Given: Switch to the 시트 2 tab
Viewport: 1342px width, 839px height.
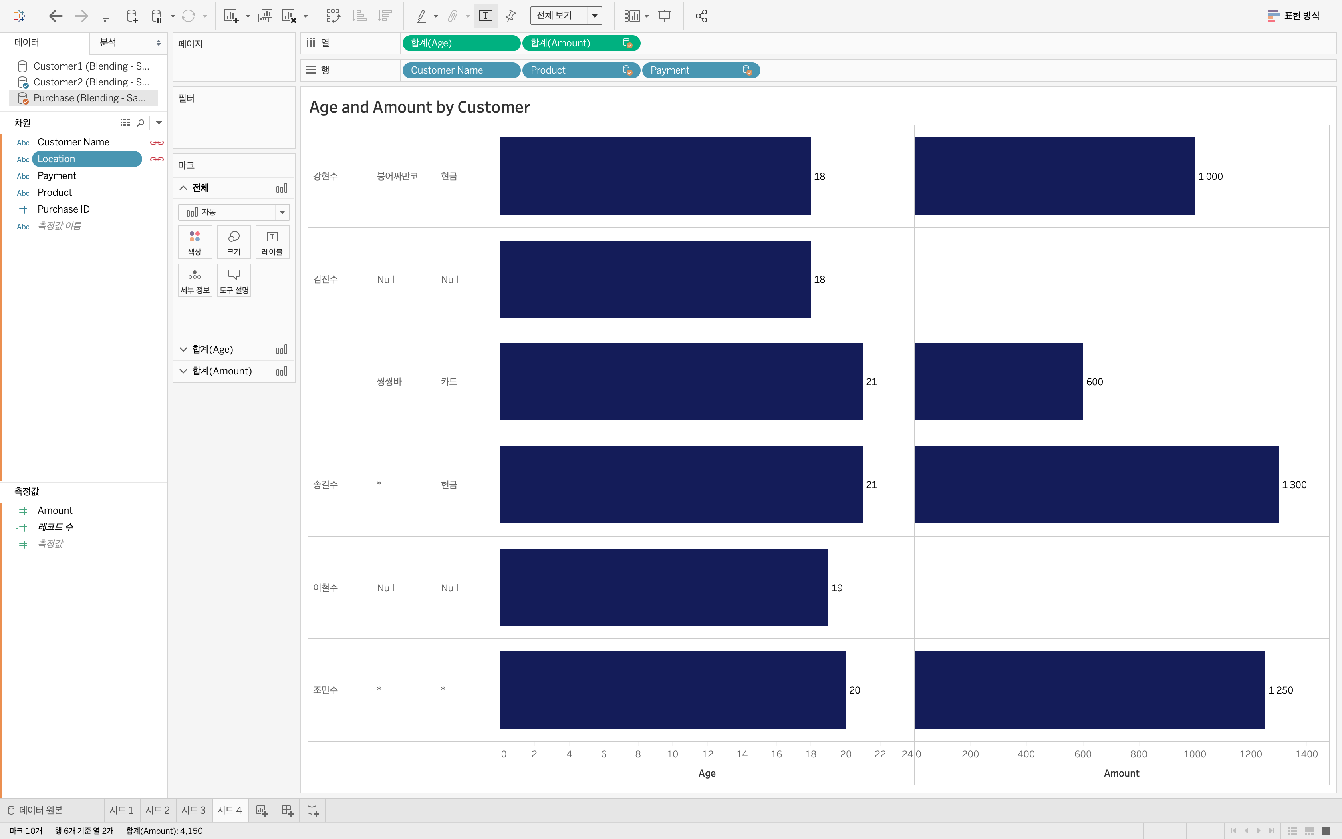Looking at the screenshot, I should pyautogui.click(x=157, y=810).
